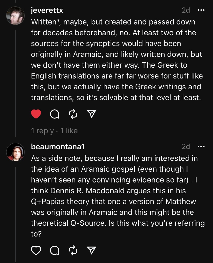Tap the 2d timestamp on beaumontana1's reply

[186, 147]
